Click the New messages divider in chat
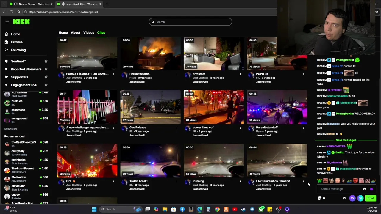Viewport: 381px width, 214px height. coord(346,140)
